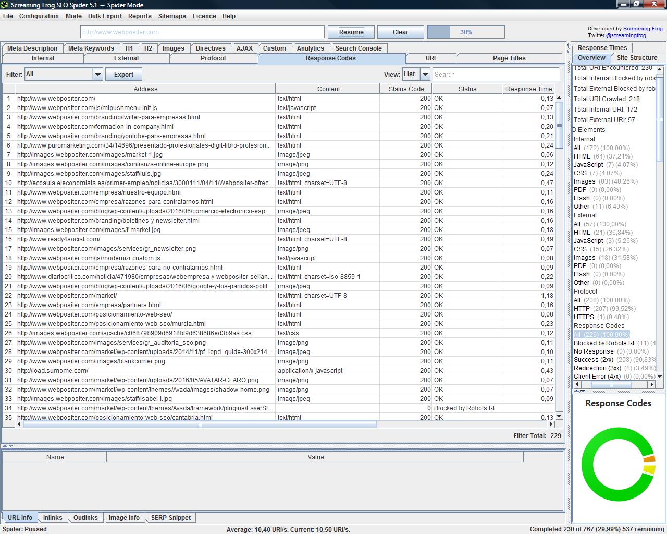Viewport: 667px width, 534px height.
Task: Switch to the H1 tab
Action: click(x=129, y=48)
